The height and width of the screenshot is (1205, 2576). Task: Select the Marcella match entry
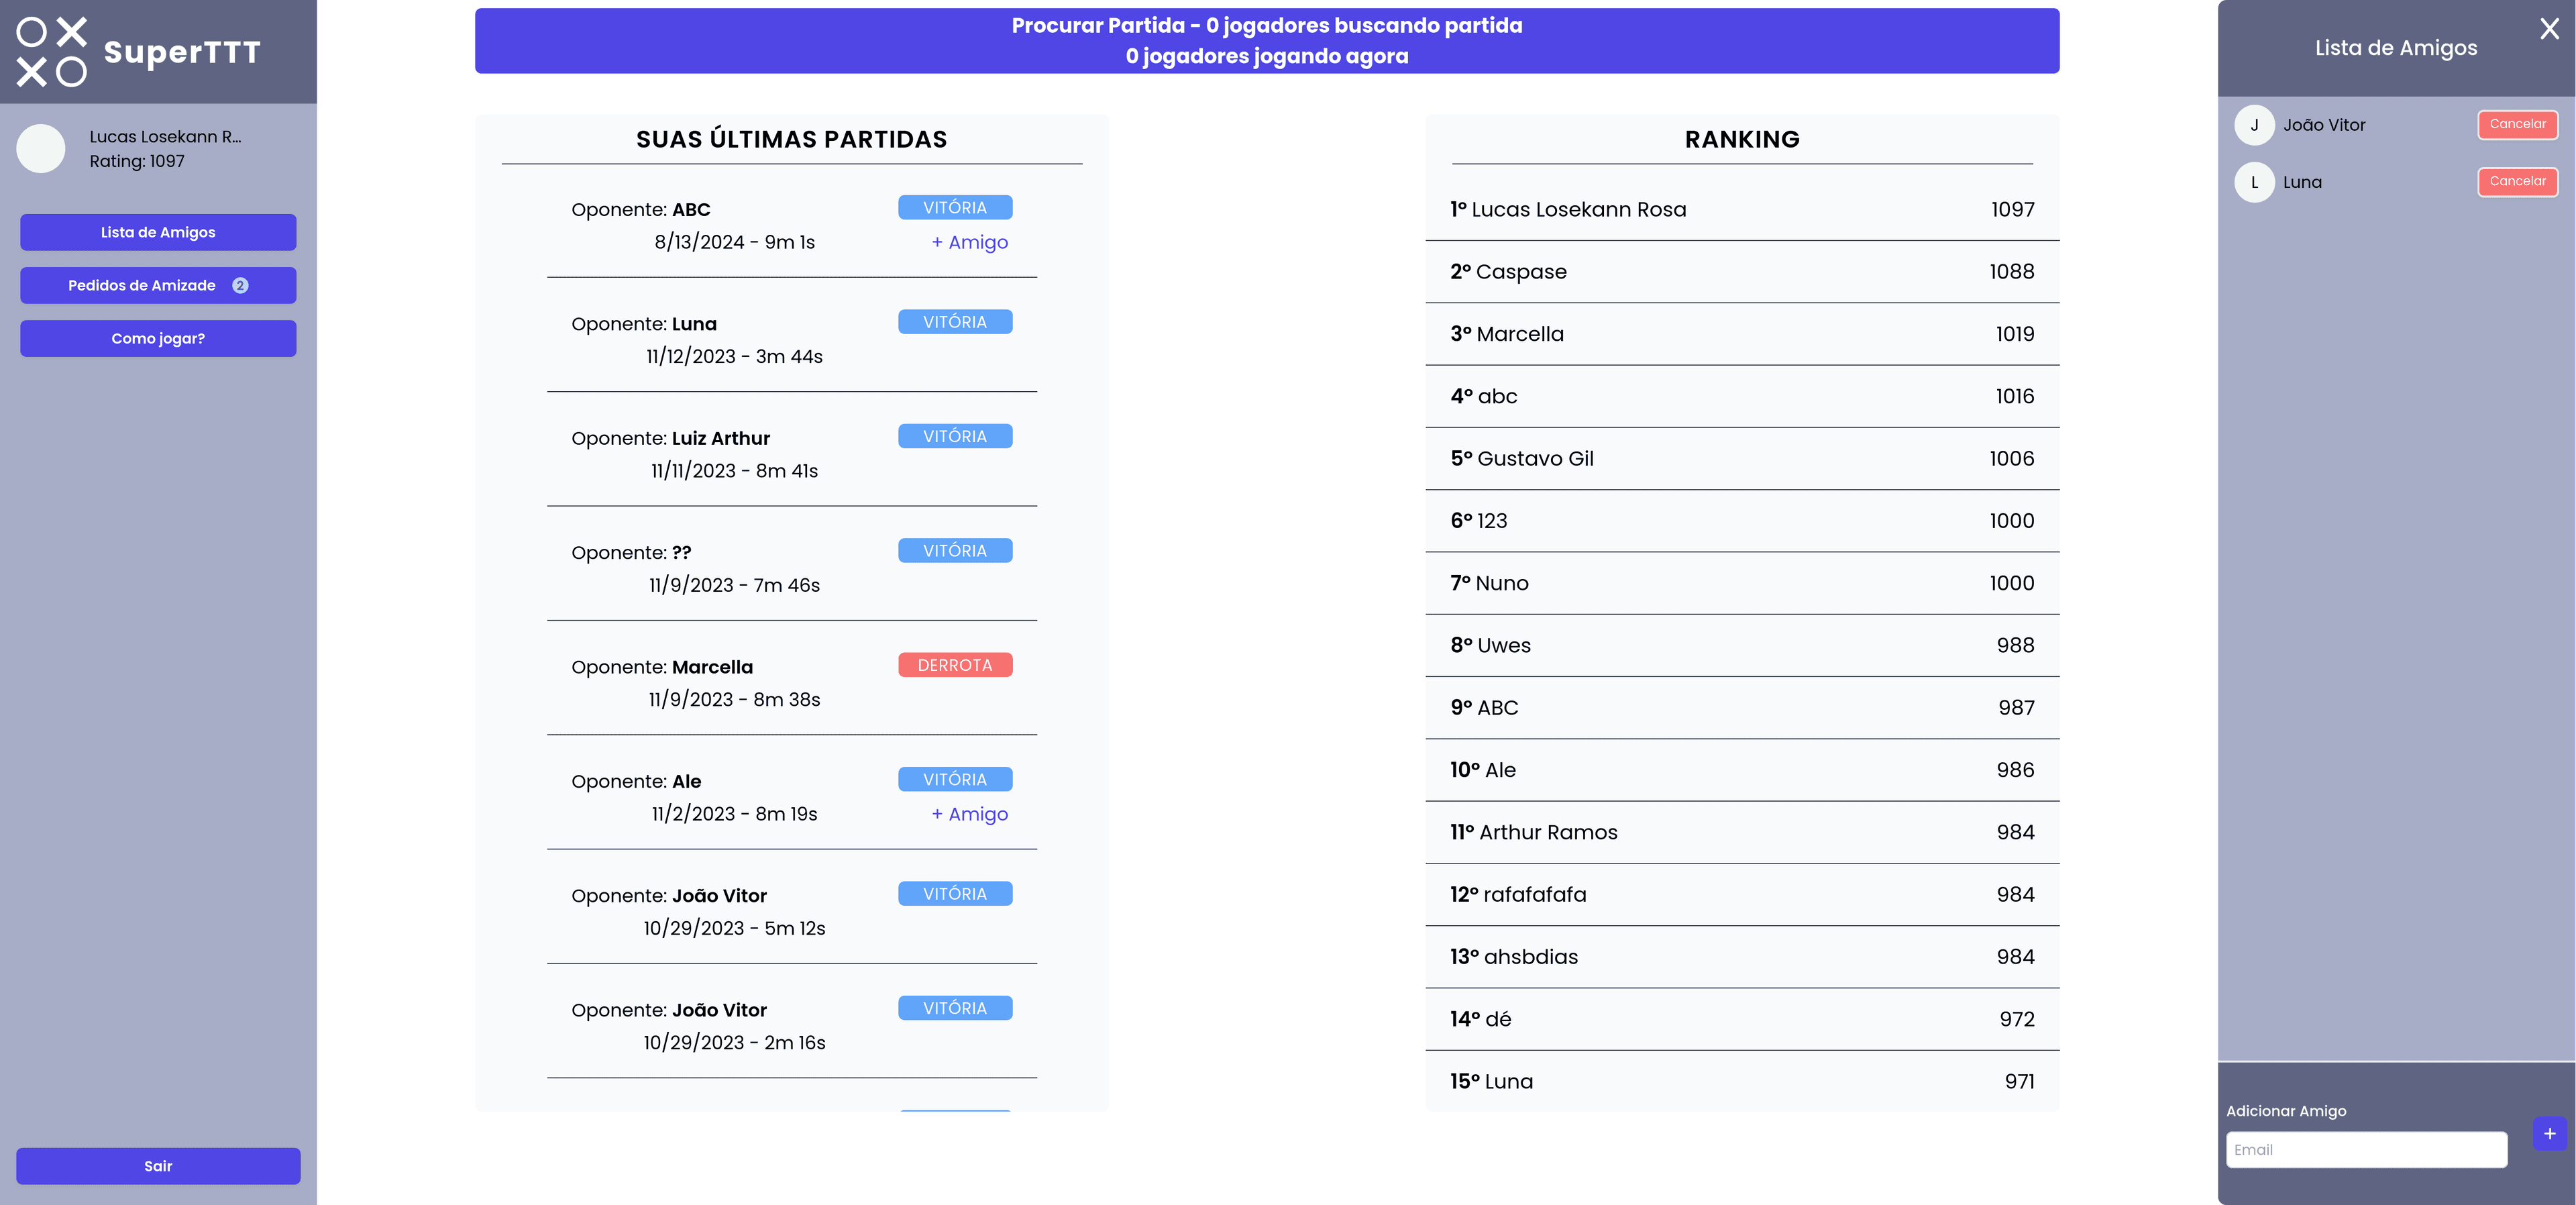[791, 683]
